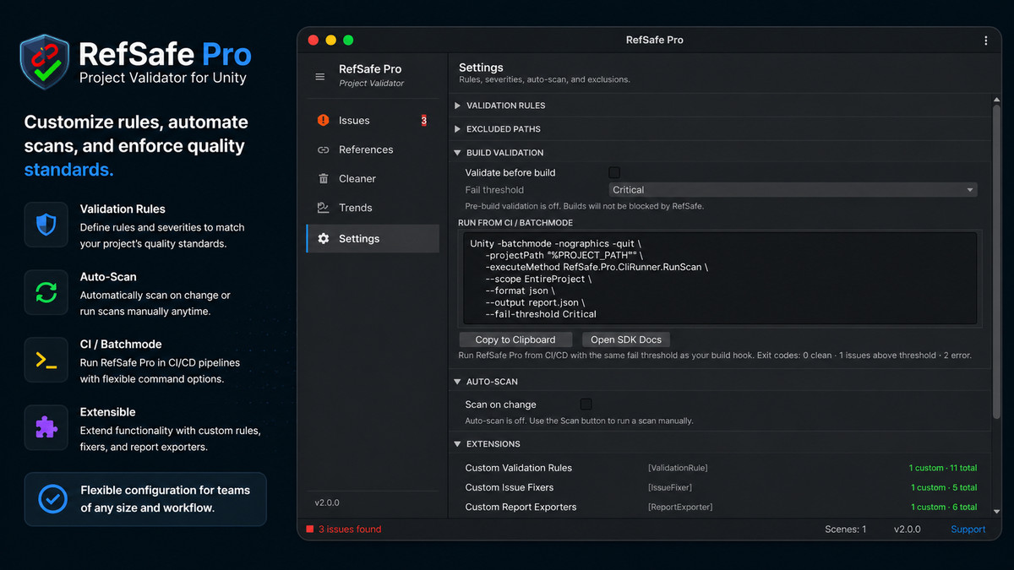Click the Cleaner trash icon

click(323, 178)
